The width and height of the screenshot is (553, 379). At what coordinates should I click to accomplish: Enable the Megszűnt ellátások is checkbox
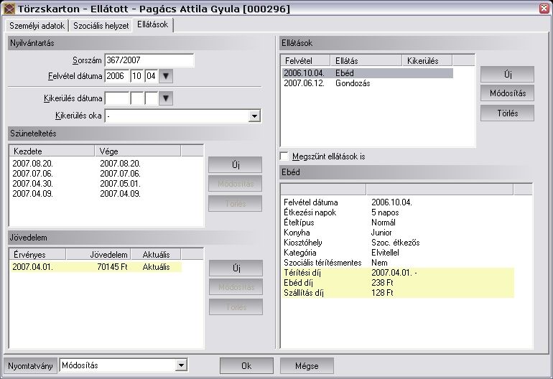pyautogui.click(x=285, y=156)
